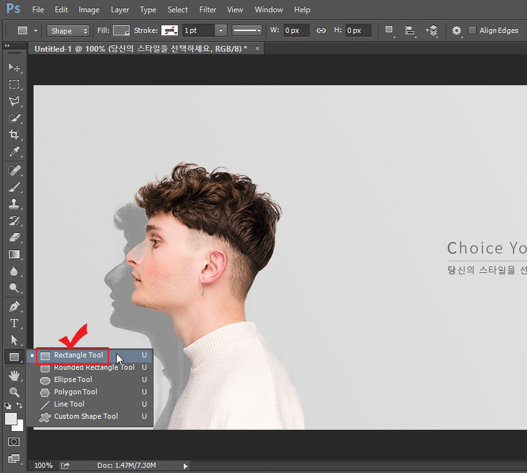Open the Shape tool mode dropdown
527x473 pixels.
click(x=68, y=31)
